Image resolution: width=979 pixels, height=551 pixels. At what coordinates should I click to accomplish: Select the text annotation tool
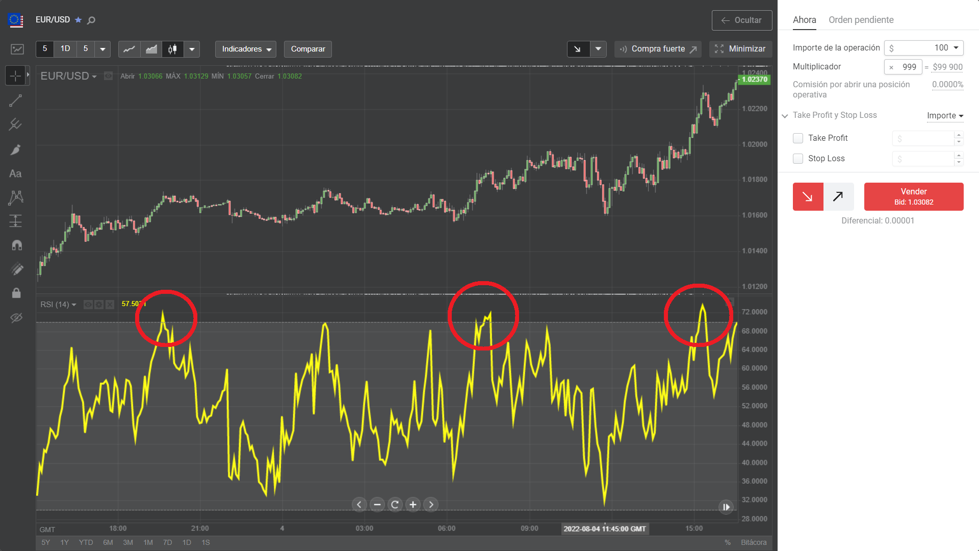15,173
